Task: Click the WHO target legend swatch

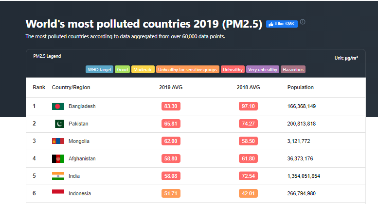Action: point(99,70)
